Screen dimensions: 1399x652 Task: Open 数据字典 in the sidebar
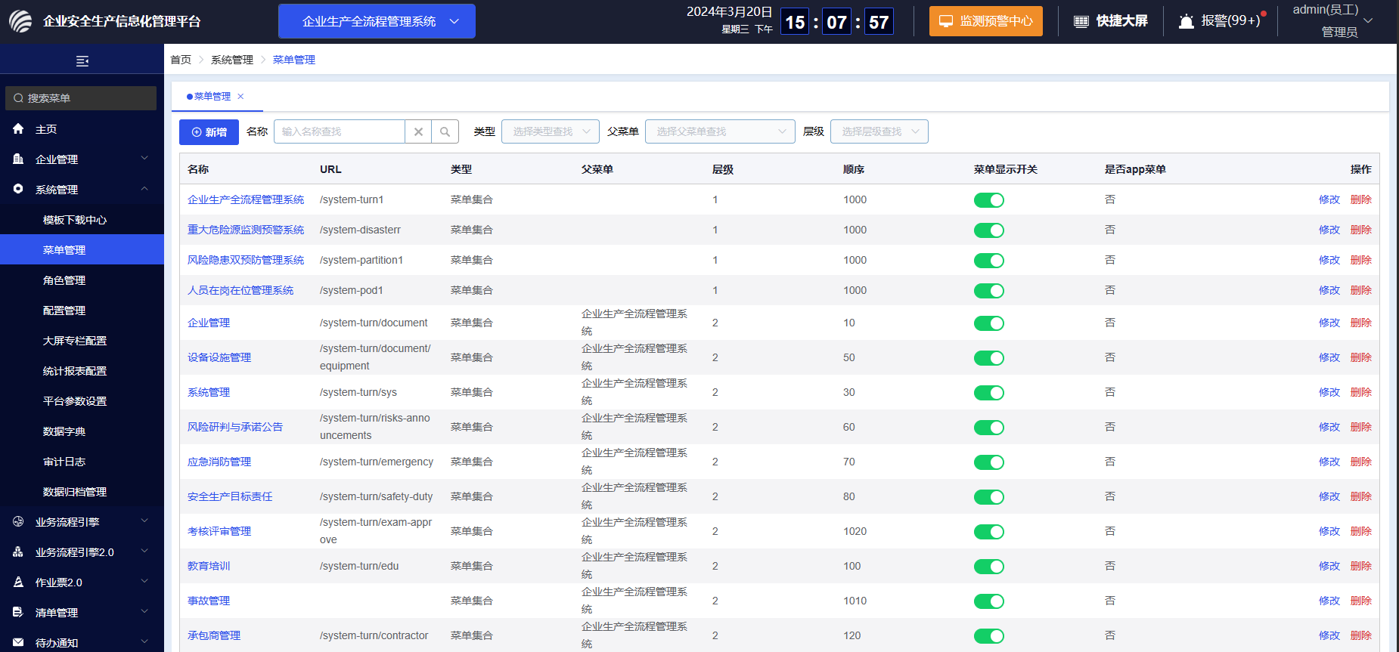pos(82,431)
